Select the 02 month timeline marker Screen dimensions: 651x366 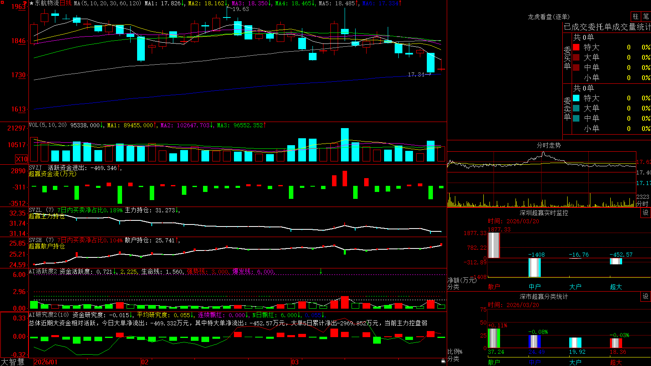click(145, 362)
